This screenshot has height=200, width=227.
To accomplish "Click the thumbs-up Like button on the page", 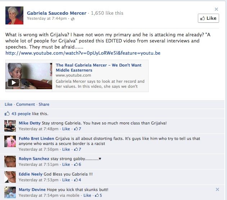I will (208, 18).
